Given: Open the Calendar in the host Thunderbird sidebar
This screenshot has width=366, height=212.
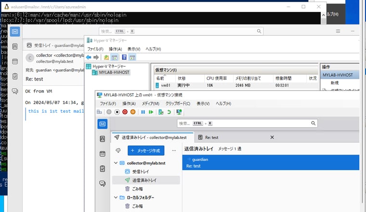Looking at the screenshot, I should 15,61.
